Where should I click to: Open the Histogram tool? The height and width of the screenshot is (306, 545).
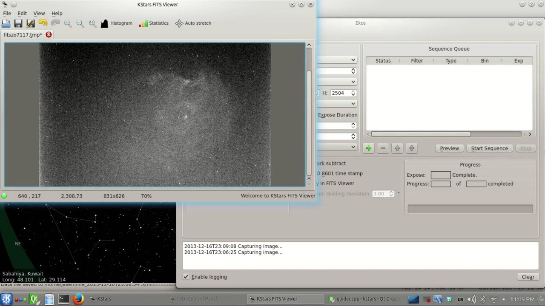click(x=117, y=23)
